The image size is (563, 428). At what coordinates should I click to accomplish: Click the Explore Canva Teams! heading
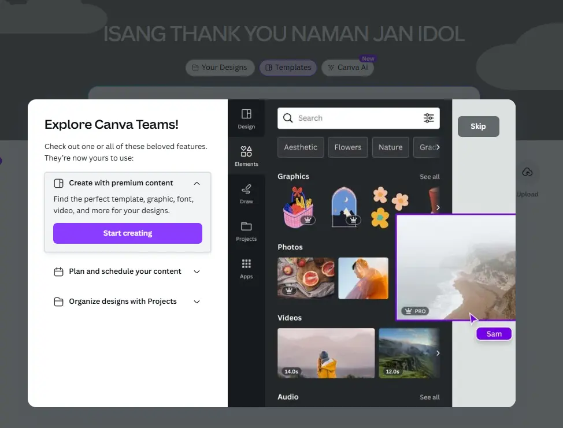[x=112, y=125]
